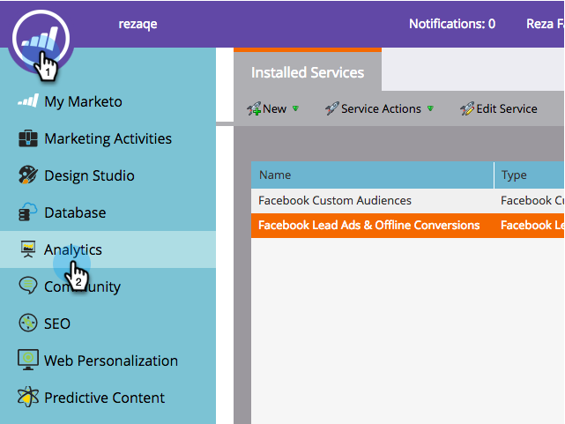
Task: Click the rezaqe account name
Action: (138, 24)
